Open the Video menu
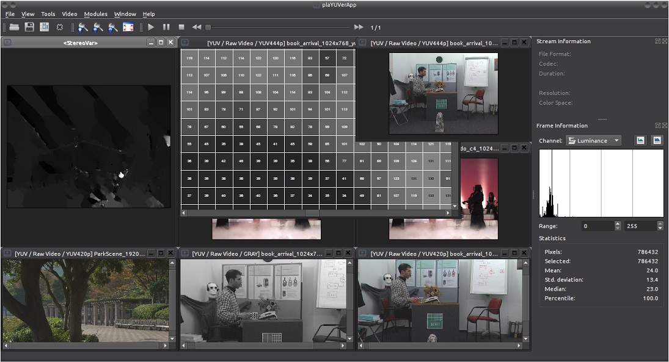 pyautogui.click(x=70, y=14)
